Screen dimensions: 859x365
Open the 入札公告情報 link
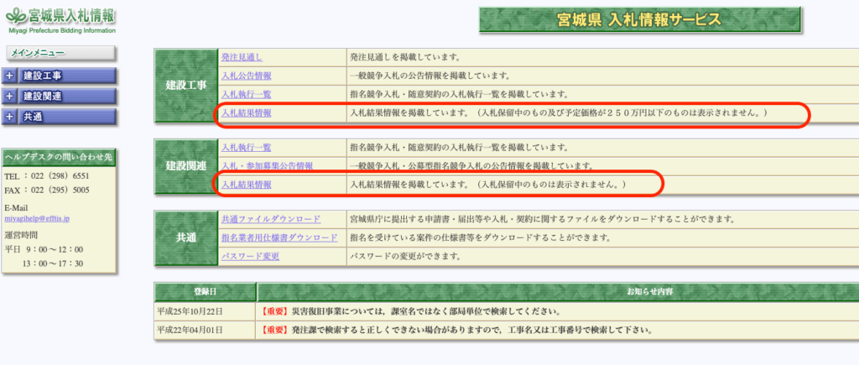pos(246,76)
